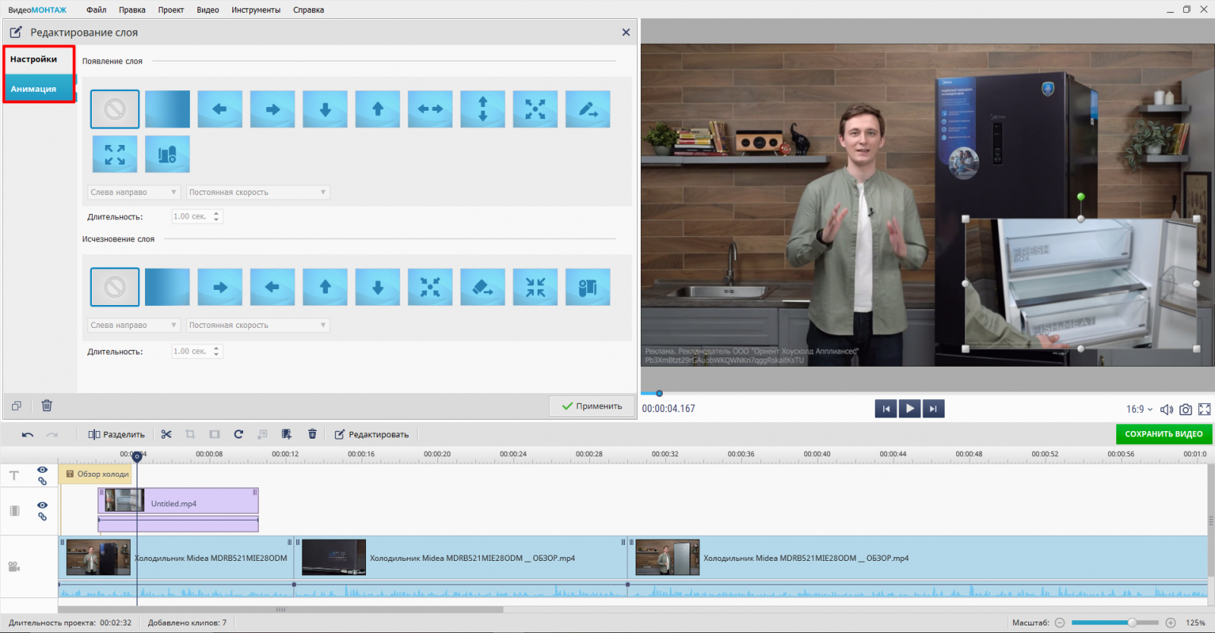Toggle the link icon on text track
This screenshot has width=1215, height=633.
point(43,481)
